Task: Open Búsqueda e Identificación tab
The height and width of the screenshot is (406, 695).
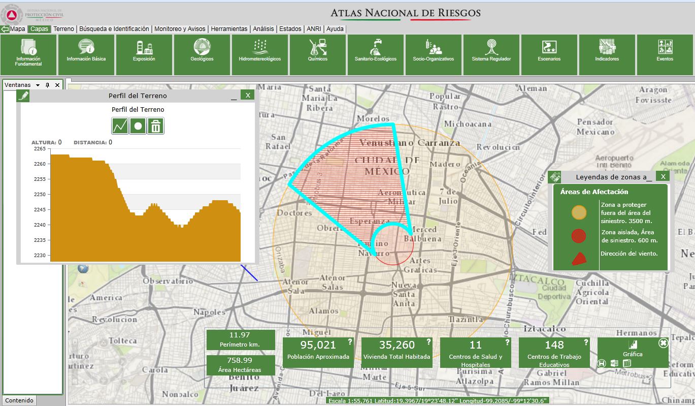Action: [x=114, y=29]
